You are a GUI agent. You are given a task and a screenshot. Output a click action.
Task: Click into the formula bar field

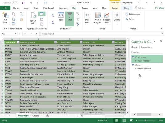click(x=101, y=34)
